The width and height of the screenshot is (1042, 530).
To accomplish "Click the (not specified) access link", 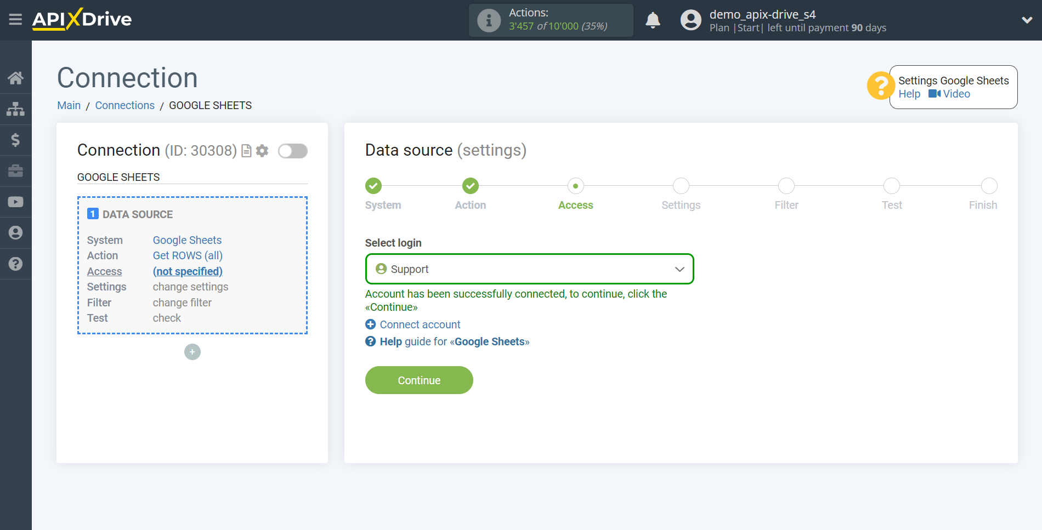I will 188,271.
